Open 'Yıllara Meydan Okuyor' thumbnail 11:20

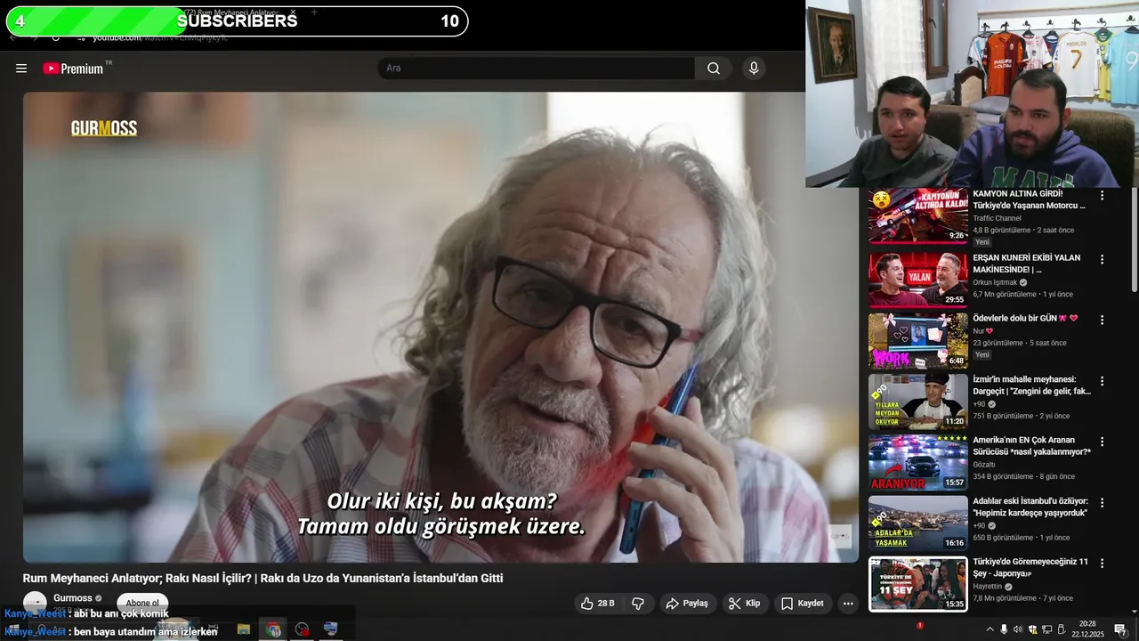[917, 402]
